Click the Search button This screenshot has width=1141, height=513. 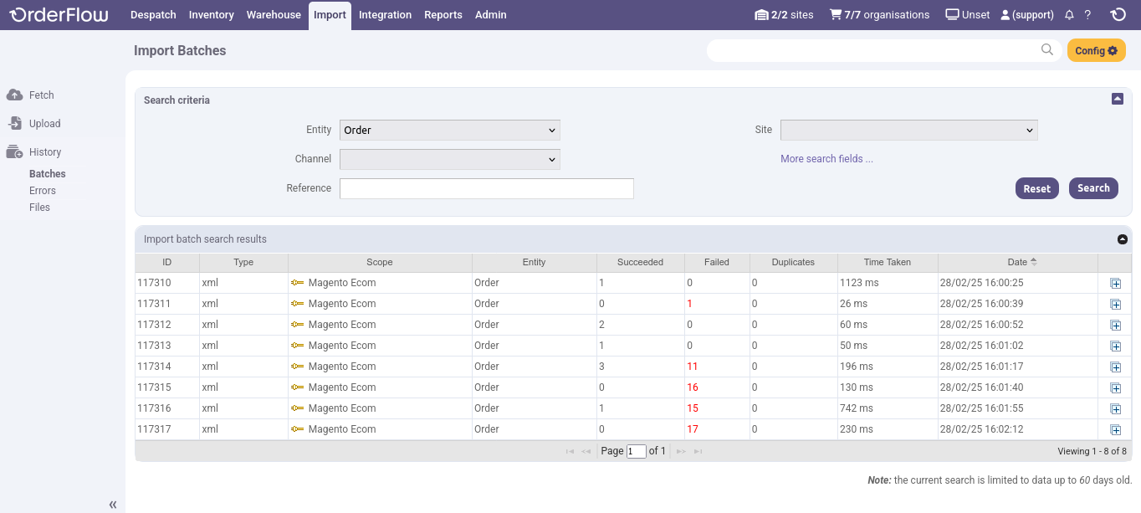coord(1093,187)
